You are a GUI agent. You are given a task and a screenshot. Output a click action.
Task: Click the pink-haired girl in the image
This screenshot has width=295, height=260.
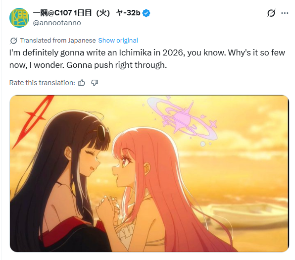160,188
